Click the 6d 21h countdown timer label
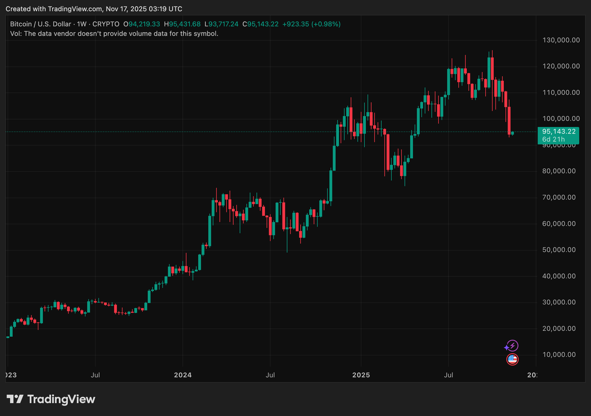Screen dimensions: 591x416 pos(552,139)
